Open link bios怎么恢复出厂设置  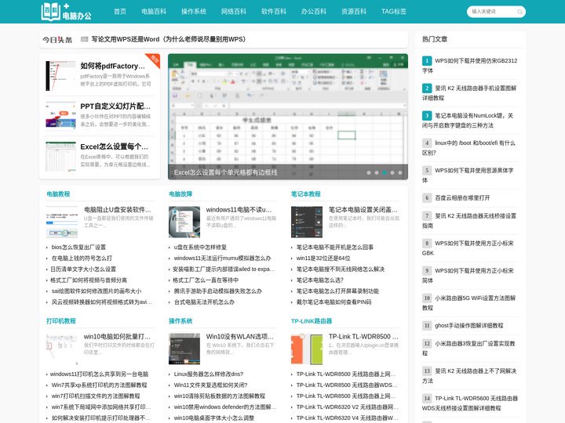78,248
